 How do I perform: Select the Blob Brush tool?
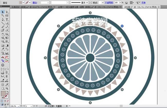(x=3, y=30)
